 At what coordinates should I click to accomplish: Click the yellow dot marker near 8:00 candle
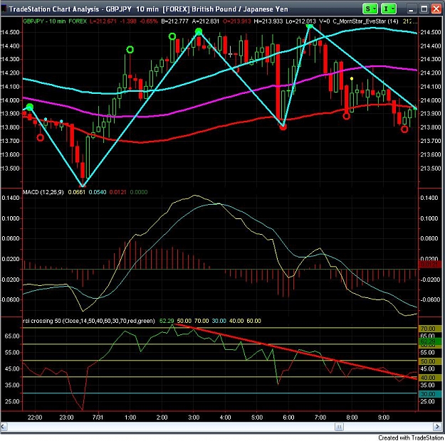(352, 78)
